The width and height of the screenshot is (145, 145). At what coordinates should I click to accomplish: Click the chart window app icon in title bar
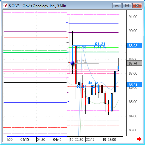coord(5,6)
